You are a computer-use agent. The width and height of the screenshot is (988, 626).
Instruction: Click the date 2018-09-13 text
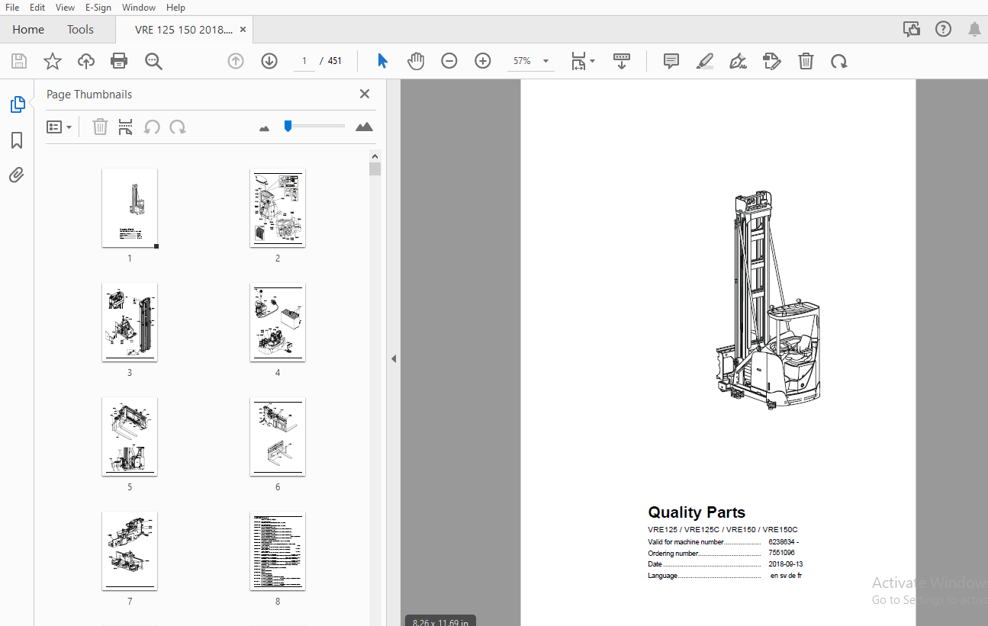pos(786,564)
